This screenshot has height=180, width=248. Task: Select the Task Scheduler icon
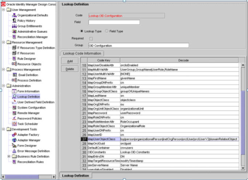pos(14,124)
